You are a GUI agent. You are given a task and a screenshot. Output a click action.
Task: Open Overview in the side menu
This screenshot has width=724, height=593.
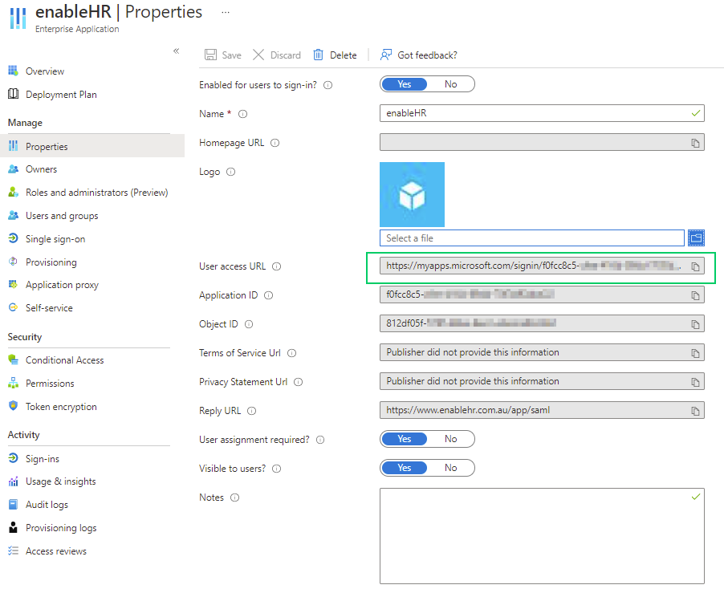coord(45,71)
